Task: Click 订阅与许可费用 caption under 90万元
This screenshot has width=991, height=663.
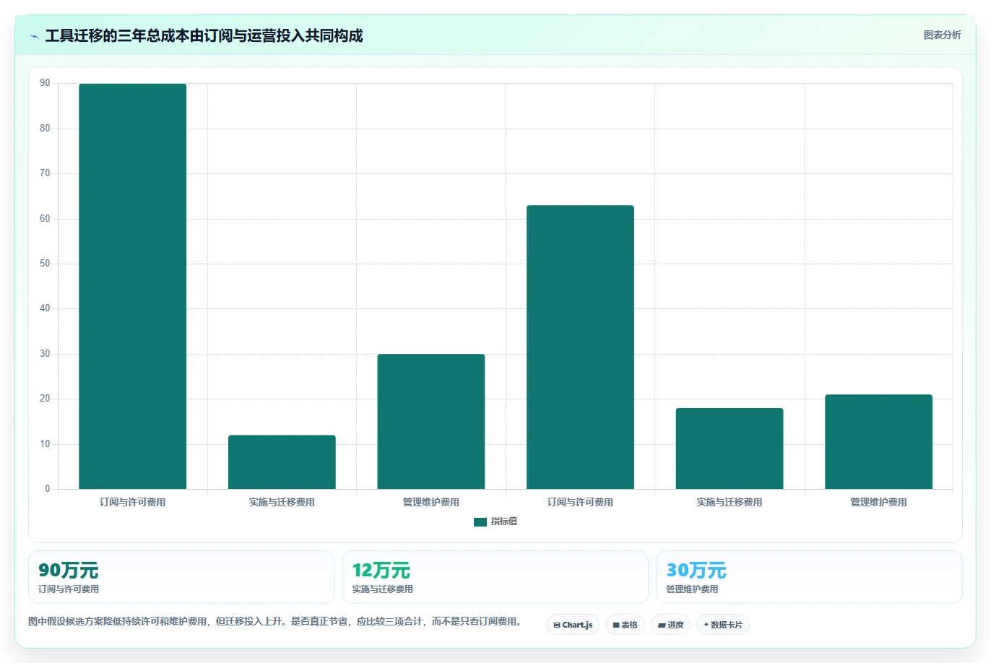Action: coord(69,589)
